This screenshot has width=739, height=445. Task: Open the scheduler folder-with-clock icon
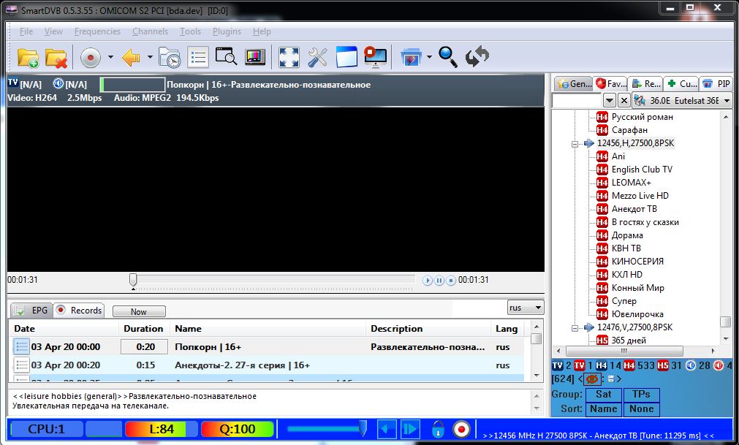170,58
